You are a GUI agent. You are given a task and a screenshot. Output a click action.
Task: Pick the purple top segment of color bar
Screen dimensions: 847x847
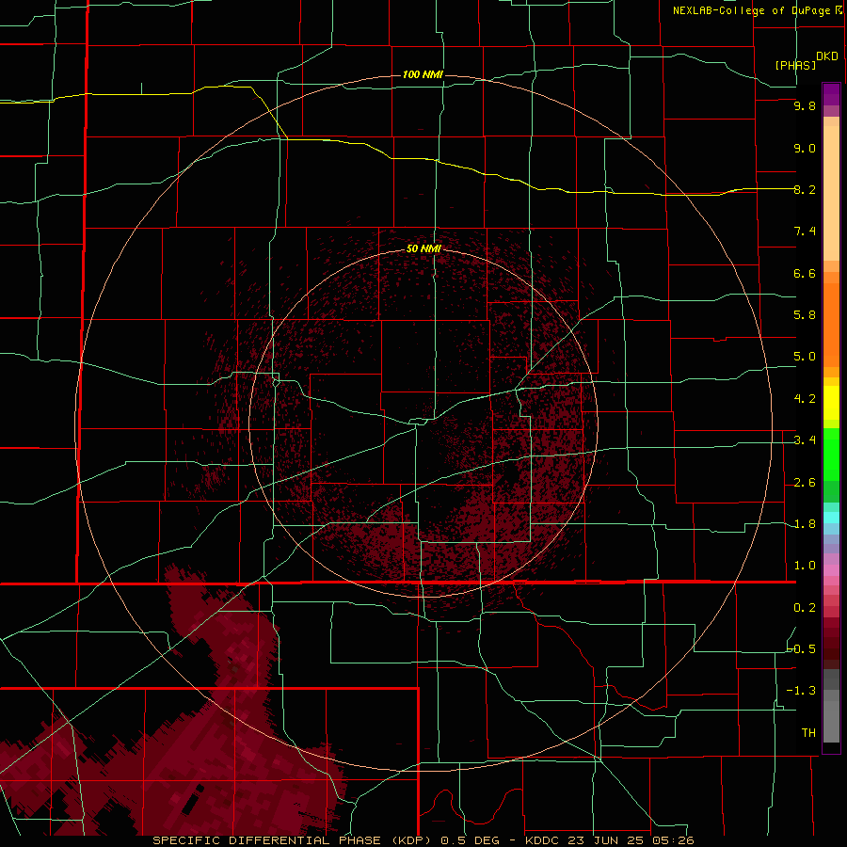[x=831, y=95]
